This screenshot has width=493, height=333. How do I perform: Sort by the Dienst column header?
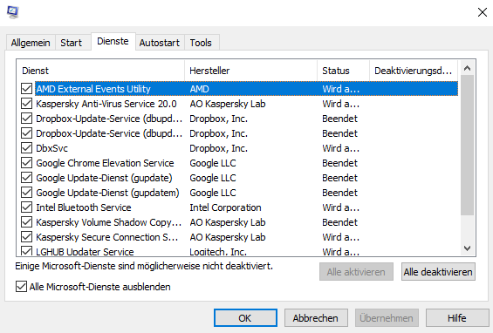pos(100,71)
